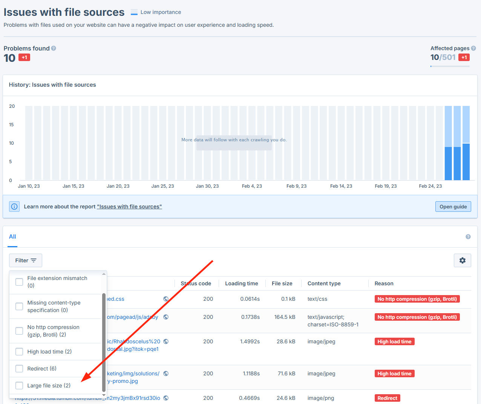Click help icon next to Problems found
Image resolution: width=481 pixels, height=404 pixels.
click(54, 48)
